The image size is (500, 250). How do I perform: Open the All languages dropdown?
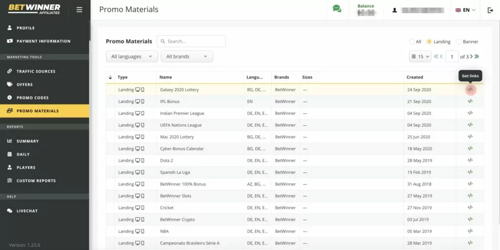tap(132, 57)
